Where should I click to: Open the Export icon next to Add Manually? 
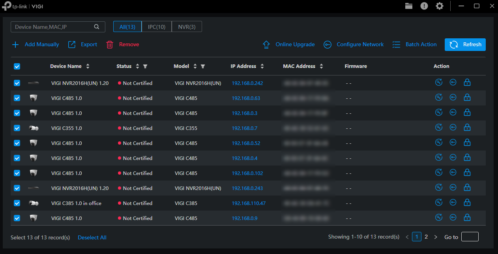[72, 45]
